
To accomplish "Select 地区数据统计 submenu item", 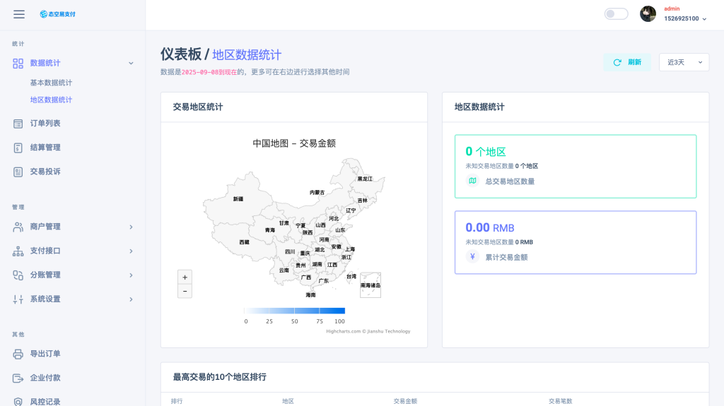I will [x=51, y=100].
